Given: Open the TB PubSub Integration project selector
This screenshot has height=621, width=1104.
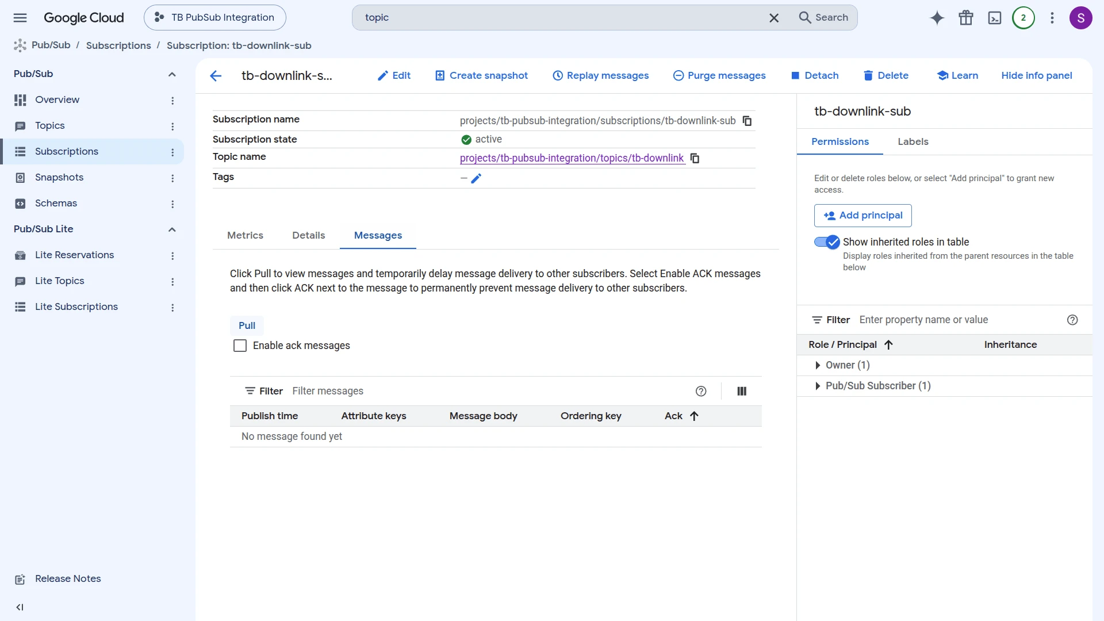Looking at the screenshot, I should pyautogui.click(x=214, y=18).
